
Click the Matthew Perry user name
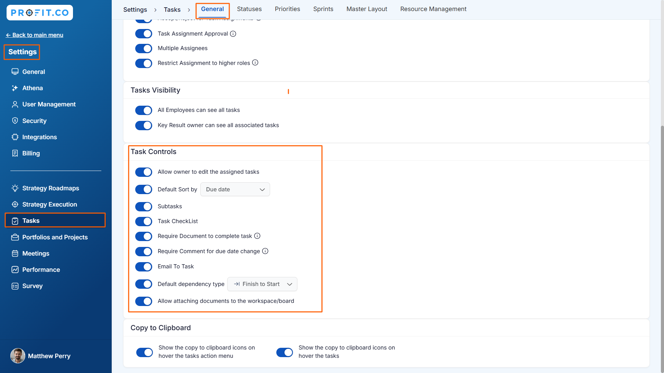pyautogui.click(x=49, y=356)
